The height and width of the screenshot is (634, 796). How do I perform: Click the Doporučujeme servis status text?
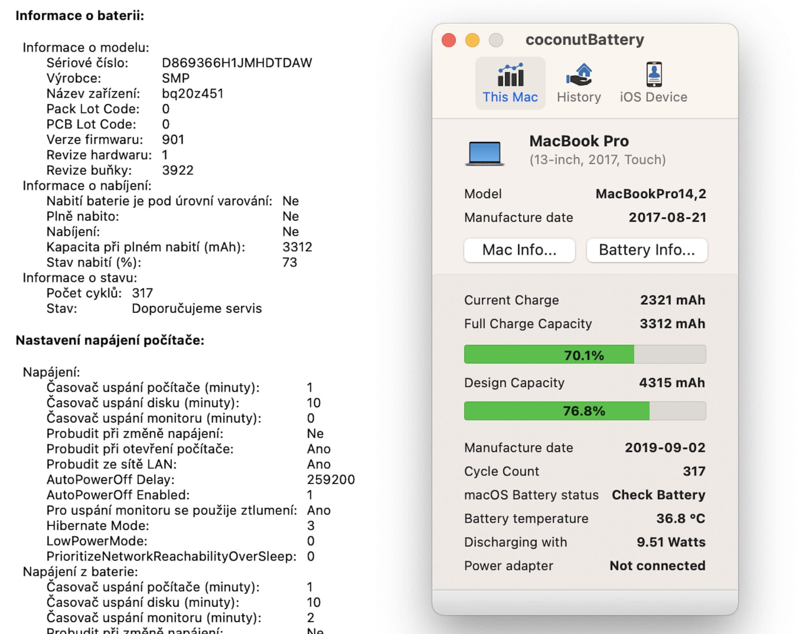pos(197,308)
